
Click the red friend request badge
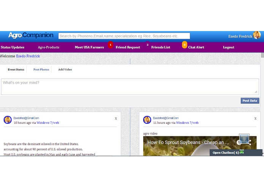(x=111, y=45)
